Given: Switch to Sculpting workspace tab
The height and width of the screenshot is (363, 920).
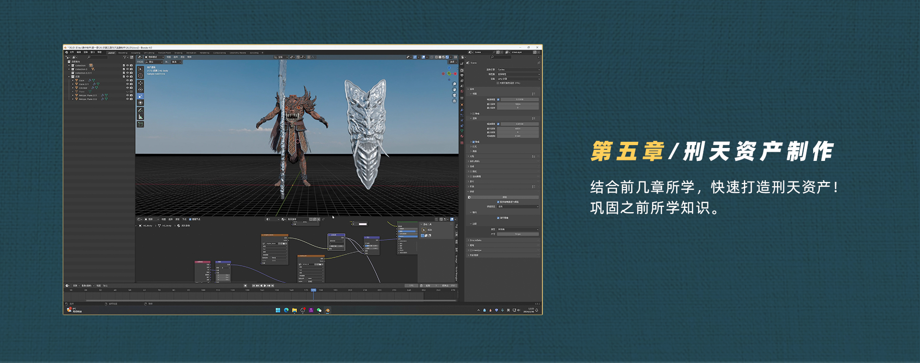Looking at the screenshot, I should click(136, 53).
